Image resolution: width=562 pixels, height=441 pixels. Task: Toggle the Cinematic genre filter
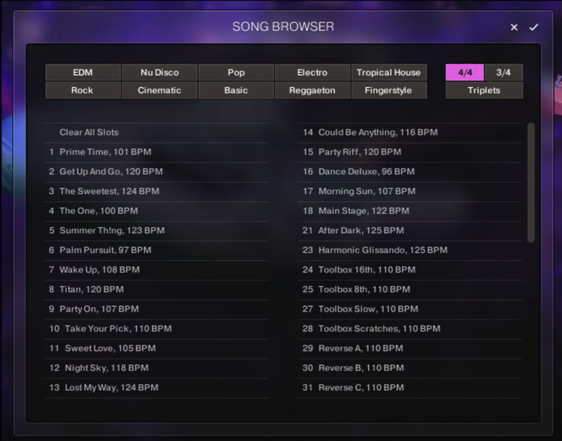tap(159, 90)
